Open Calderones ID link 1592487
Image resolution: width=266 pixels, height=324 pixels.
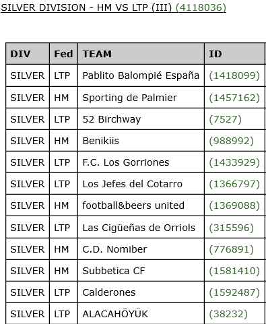(234, 292)
